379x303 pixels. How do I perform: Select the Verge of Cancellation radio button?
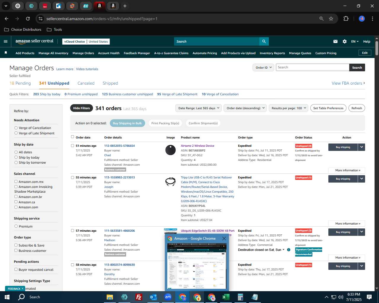point(16,128)
